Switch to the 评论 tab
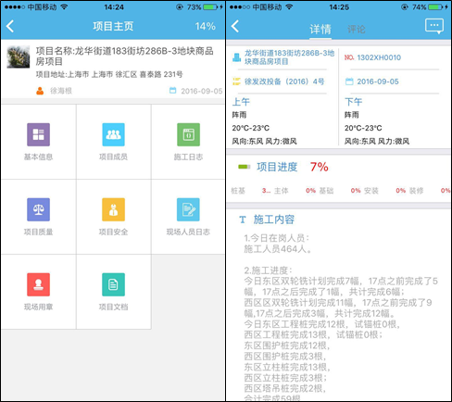 [357, 30]
